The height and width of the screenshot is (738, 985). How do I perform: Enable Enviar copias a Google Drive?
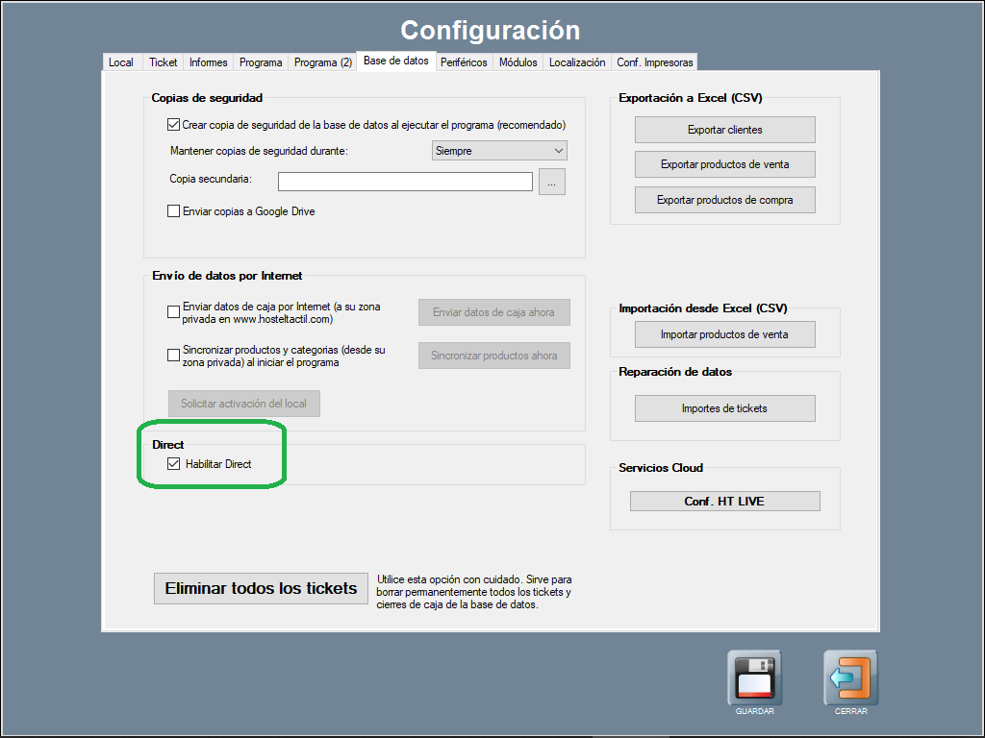pyautogui.click(x=174, y=211)
